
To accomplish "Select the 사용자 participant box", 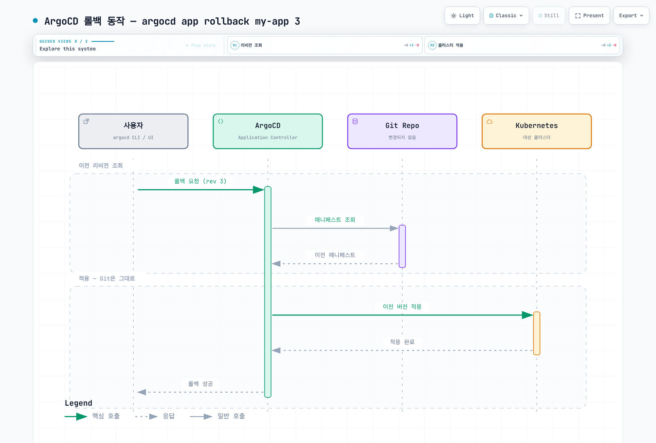I will pos(133,131).
